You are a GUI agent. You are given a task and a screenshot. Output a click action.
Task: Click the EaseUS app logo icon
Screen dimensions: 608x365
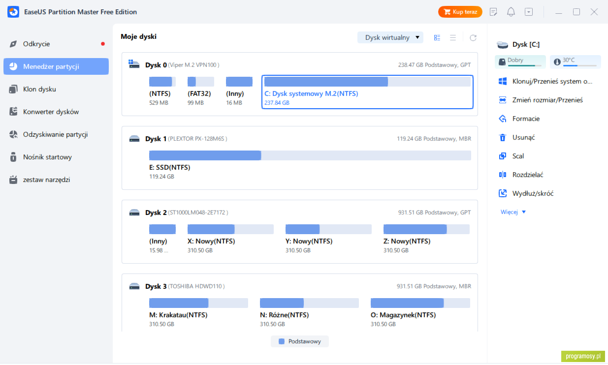point(13,12)
